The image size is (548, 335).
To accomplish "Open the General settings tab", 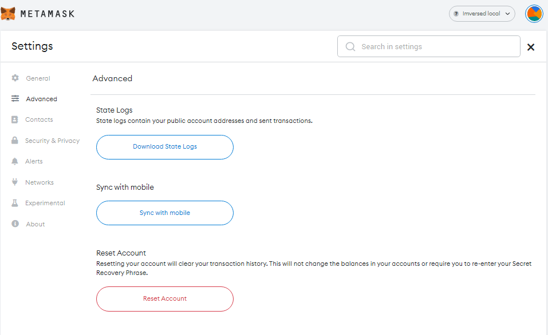I will click(38, 78).
